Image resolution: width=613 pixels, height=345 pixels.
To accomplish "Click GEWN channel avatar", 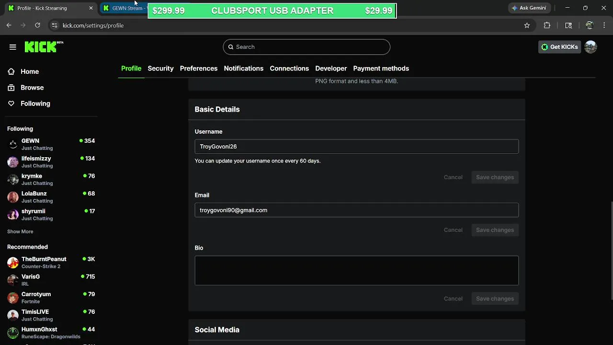I will [13, 144].
